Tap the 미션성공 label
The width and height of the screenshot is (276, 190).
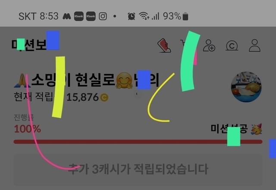coord(229,129)
